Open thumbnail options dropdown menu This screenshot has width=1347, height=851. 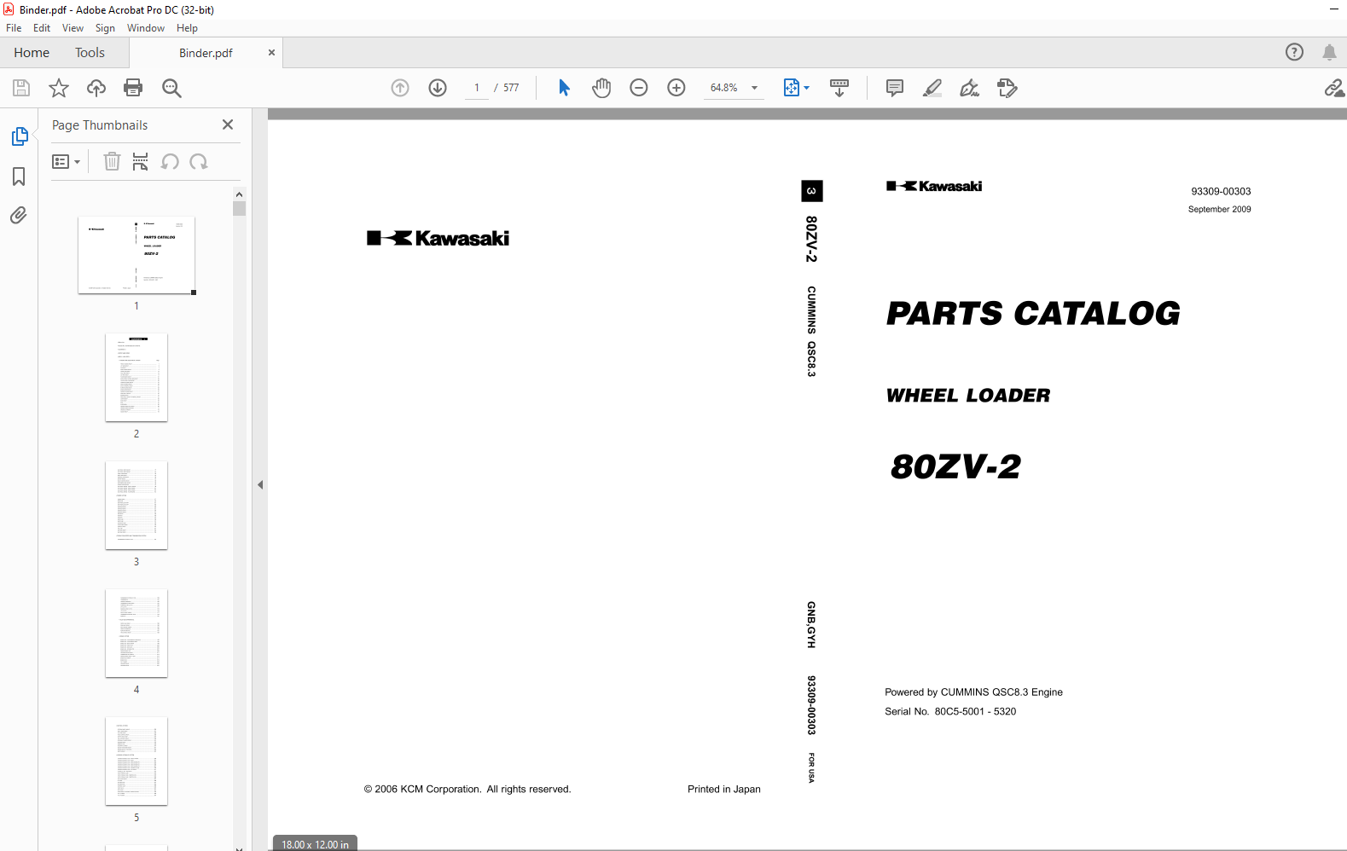[x=66, y=161]
